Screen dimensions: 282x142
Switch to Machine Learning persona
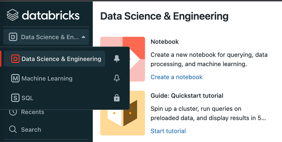point(47,78)
